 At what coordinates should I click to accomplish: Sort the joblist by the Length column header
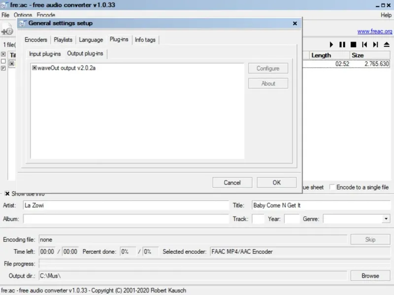pyautogui.click(x=329, y=55)
